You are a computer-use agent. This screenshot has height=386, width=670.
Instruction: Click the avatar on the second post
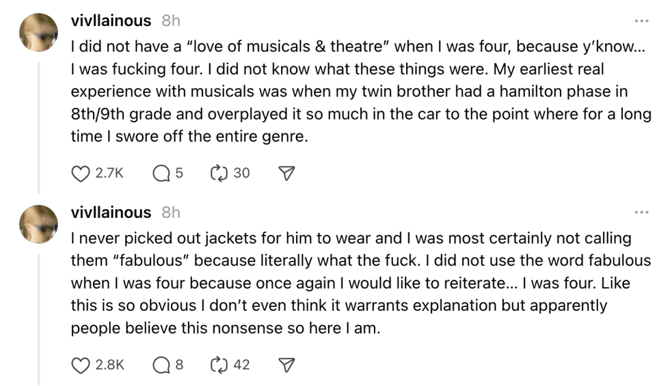click(38, 224)
